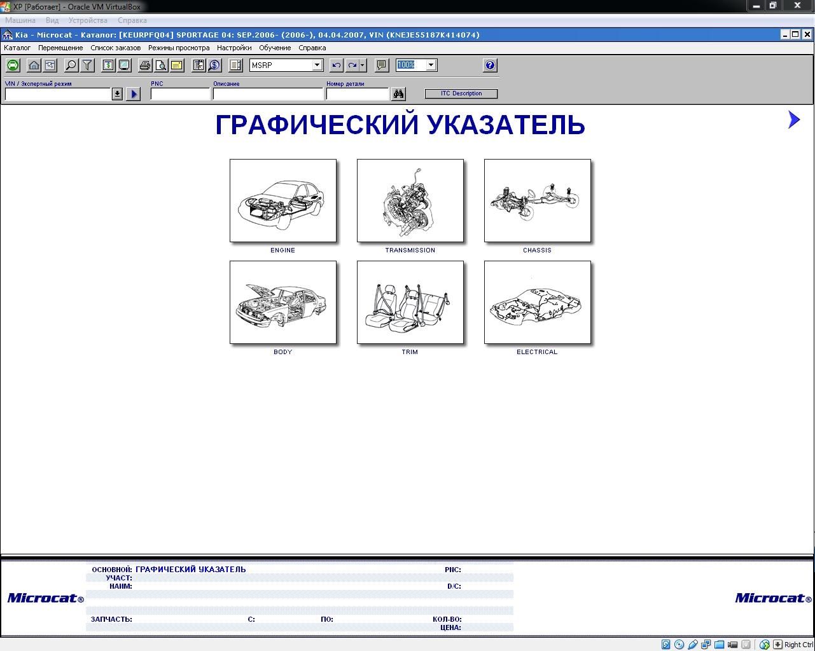Click VirtualBox hard disk status icon
This screenshot has height=651, width=815.
665,645
